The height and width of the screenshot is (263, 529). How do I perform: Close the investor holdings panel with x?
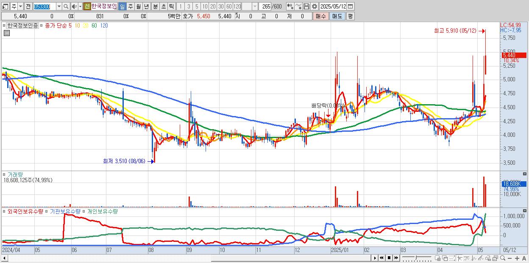pos(525,210)
